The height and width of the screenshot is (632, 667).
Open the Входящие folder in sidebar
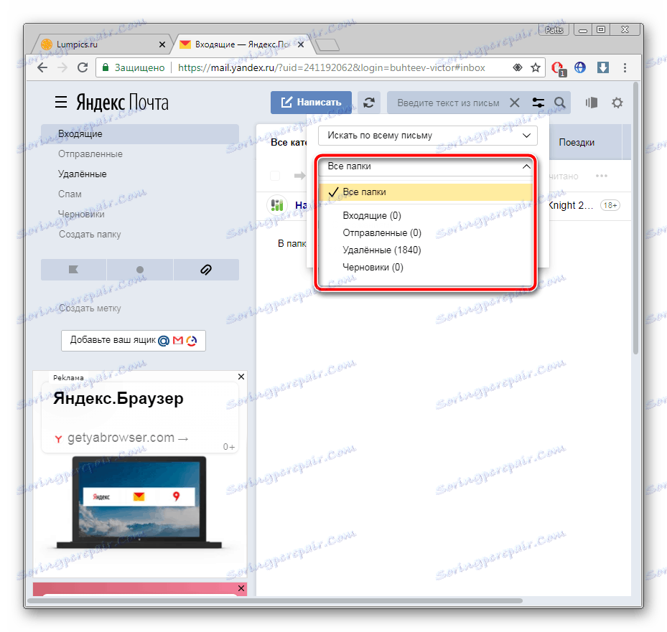[x=140, y=134]
